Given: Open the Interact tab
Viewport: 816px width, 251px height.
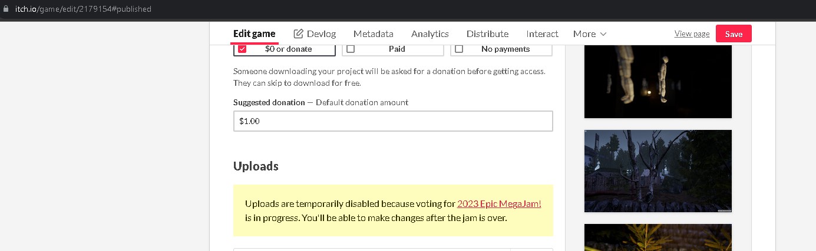Looking at the screenshot, I should click(542, 34).
